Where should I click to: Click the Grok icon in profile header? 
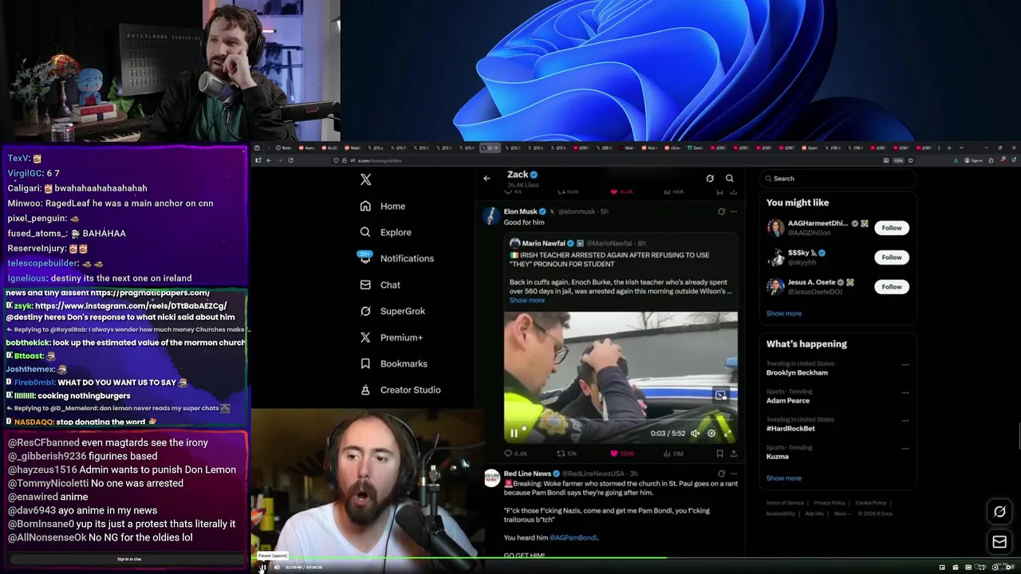point(710,179)
